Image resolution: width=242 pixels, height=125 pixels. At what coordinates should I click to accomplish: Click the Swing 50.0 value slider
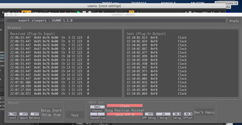pos(177,114)
